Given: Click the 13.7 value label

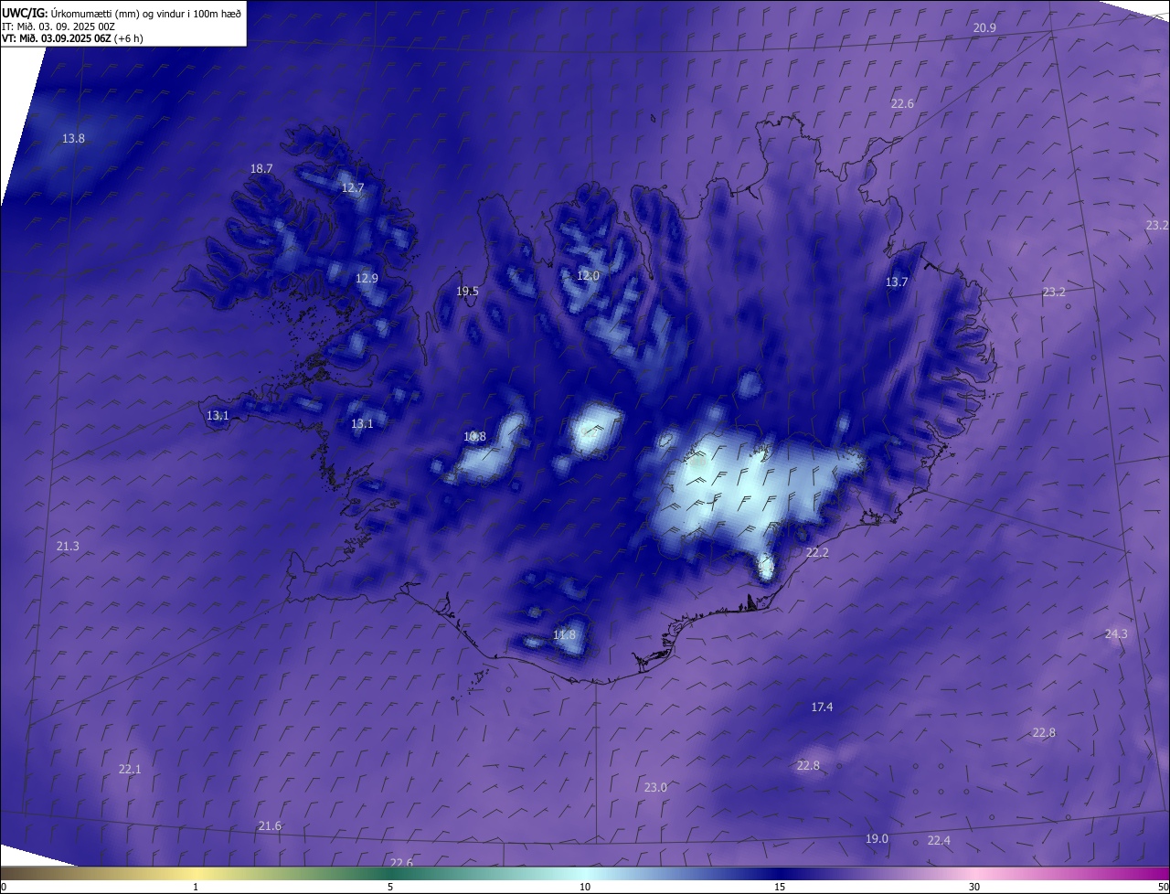Looking at the screenshot, I should coord(897,282).
